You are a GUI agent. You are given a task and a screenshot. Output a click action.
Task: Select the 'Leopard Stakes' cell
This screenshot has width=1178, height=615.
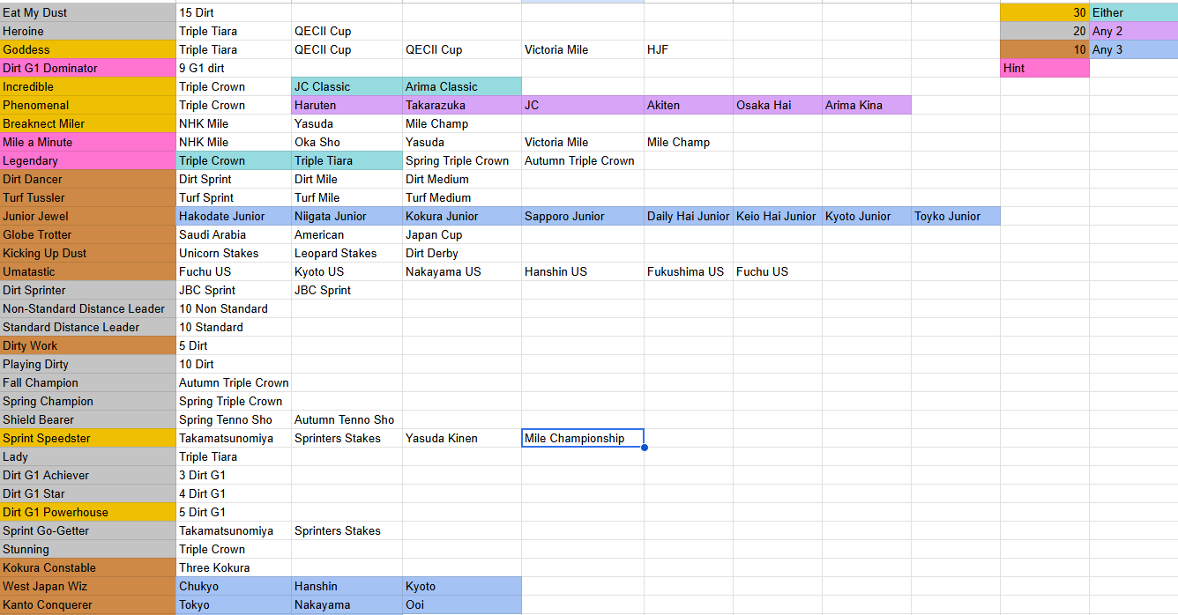click(x=347, y=253)
